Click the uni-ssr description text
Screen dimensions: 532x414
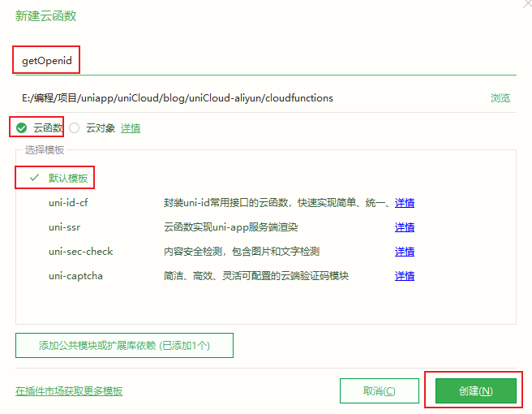(230, 227)
